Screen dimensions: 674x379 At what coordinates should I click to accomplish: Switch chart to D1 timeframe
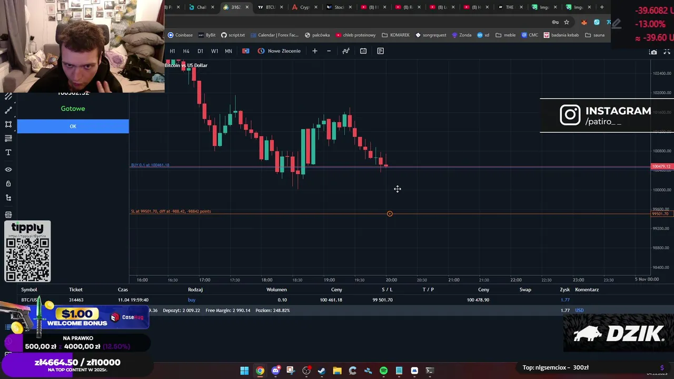200,51
